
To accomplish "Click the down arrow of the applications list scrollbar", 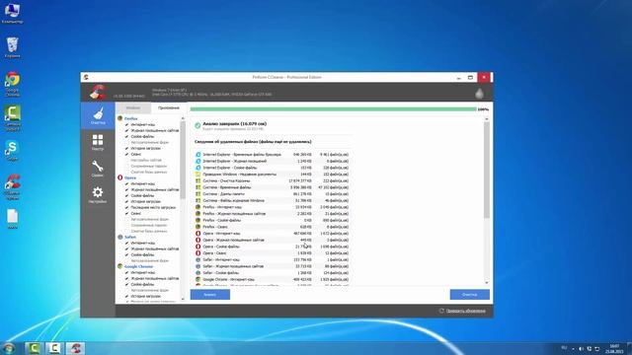I will 183,299.
